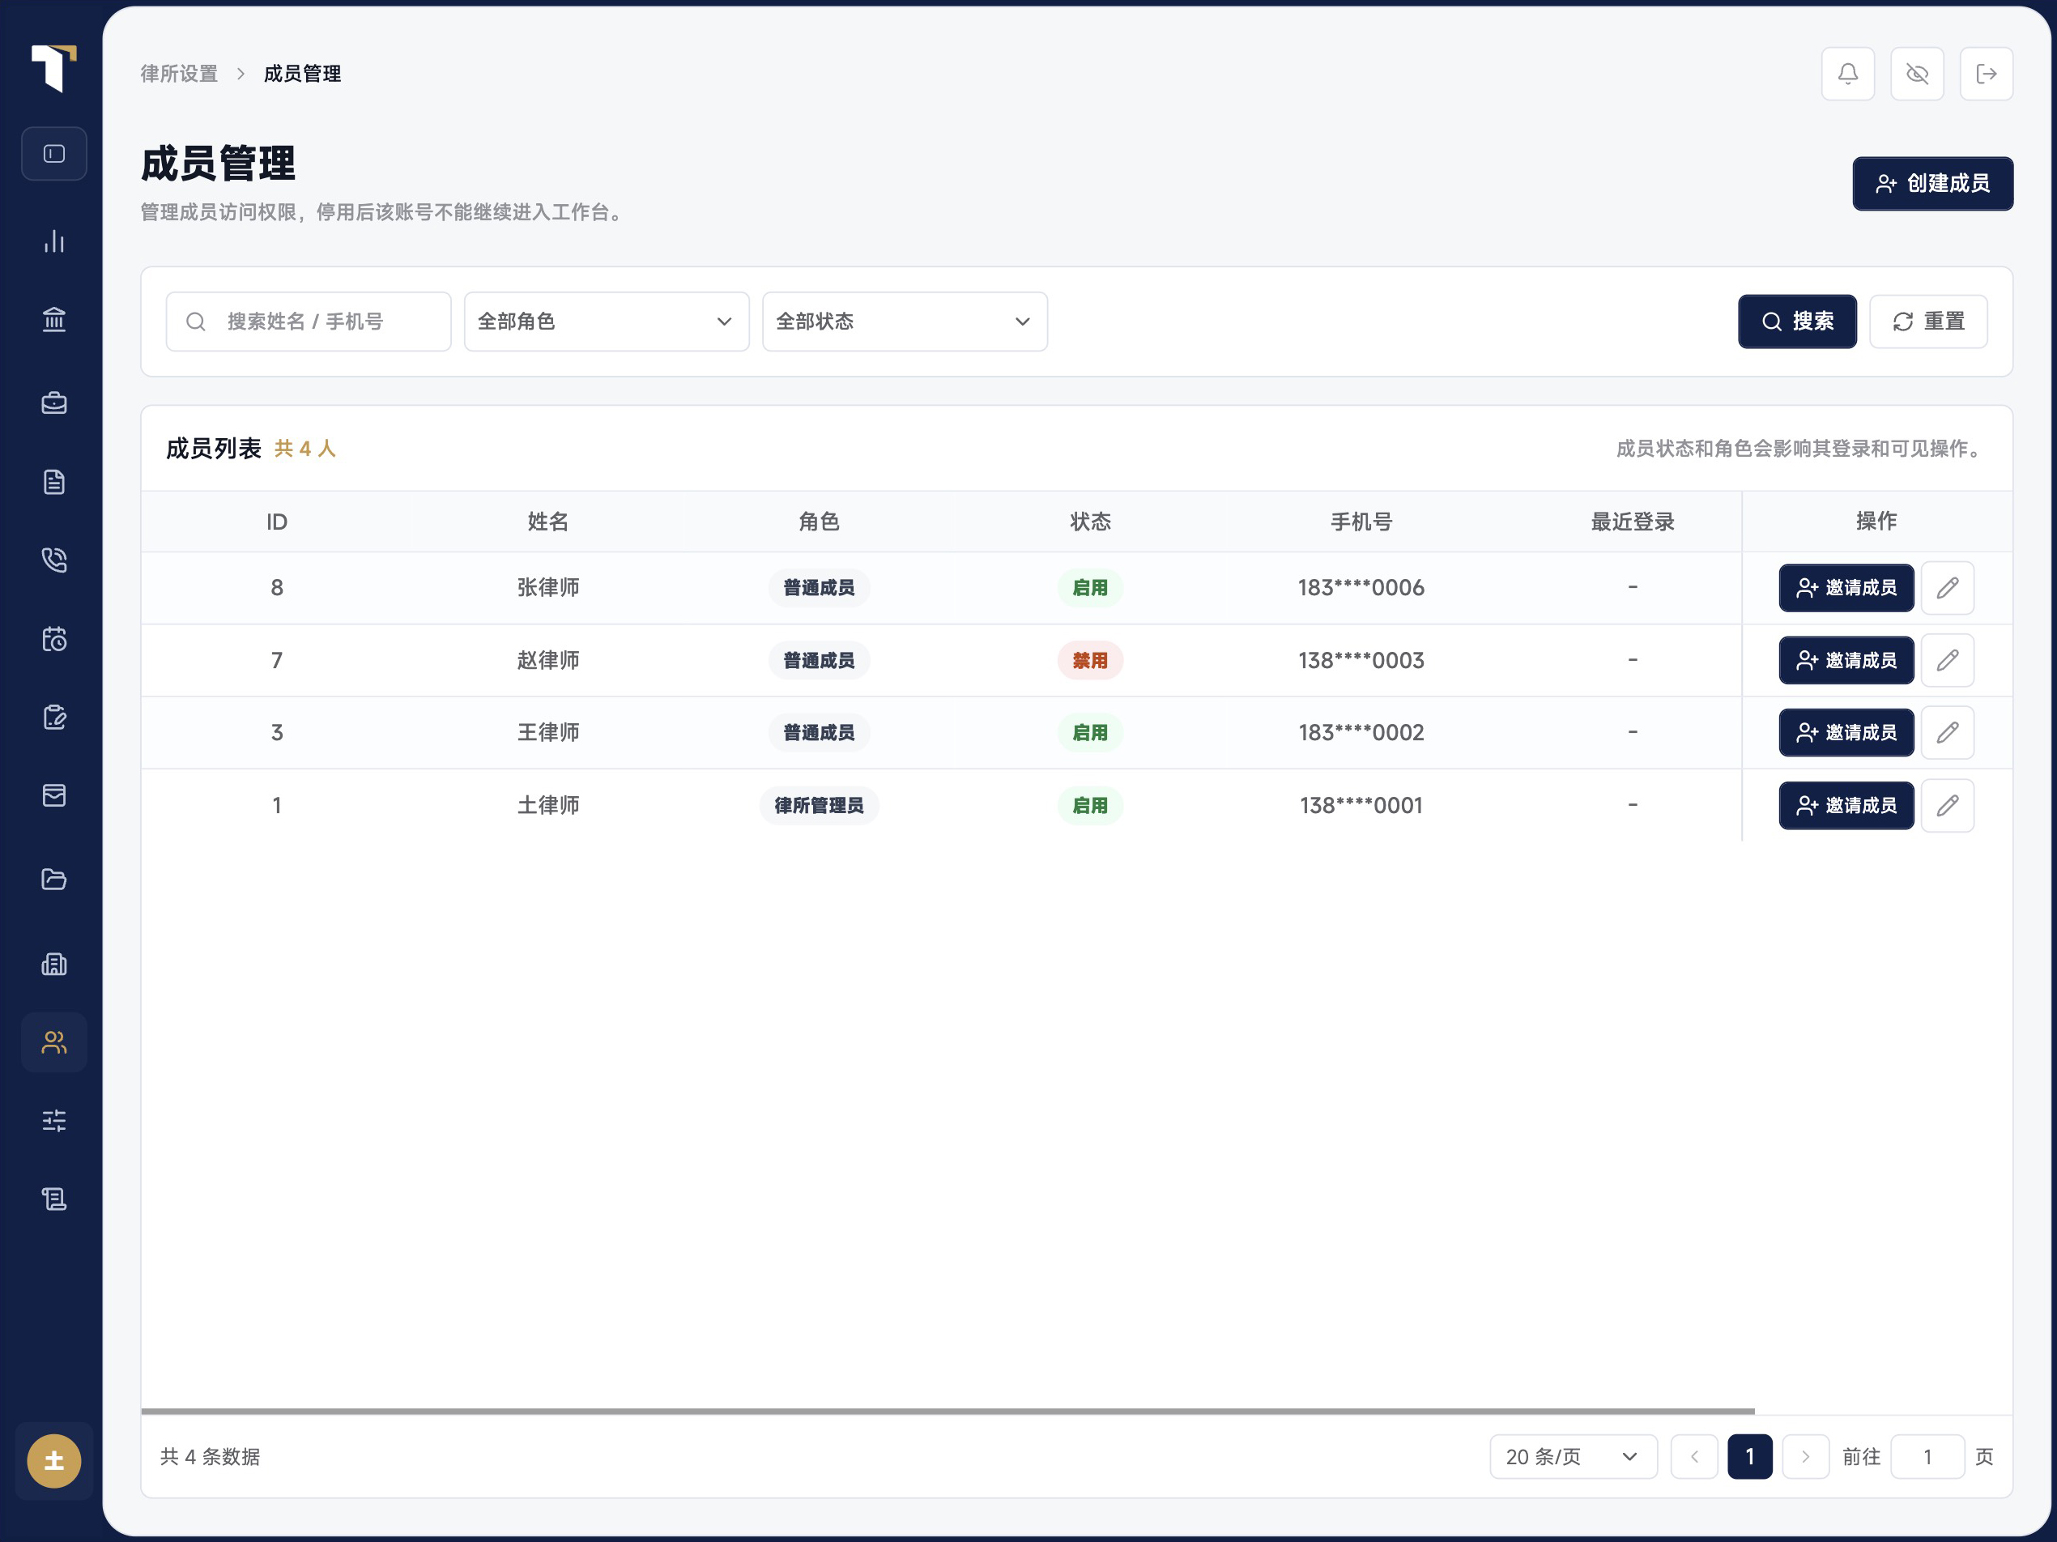2057x1542 pixels.
Task: Open the bar chart statistics sidebar icon
Action: 54,242
